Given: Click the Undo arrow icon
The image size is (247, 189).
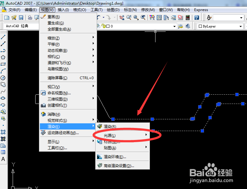Looking at the screenshot, I should point(99,18).
